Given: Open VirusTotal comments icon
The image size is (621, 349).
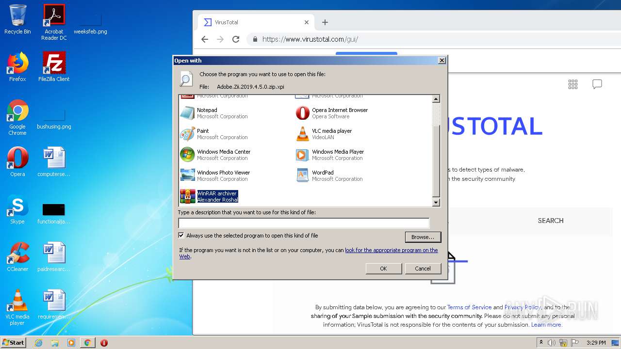Looking at the screenshot, I should tap(597, 84).
